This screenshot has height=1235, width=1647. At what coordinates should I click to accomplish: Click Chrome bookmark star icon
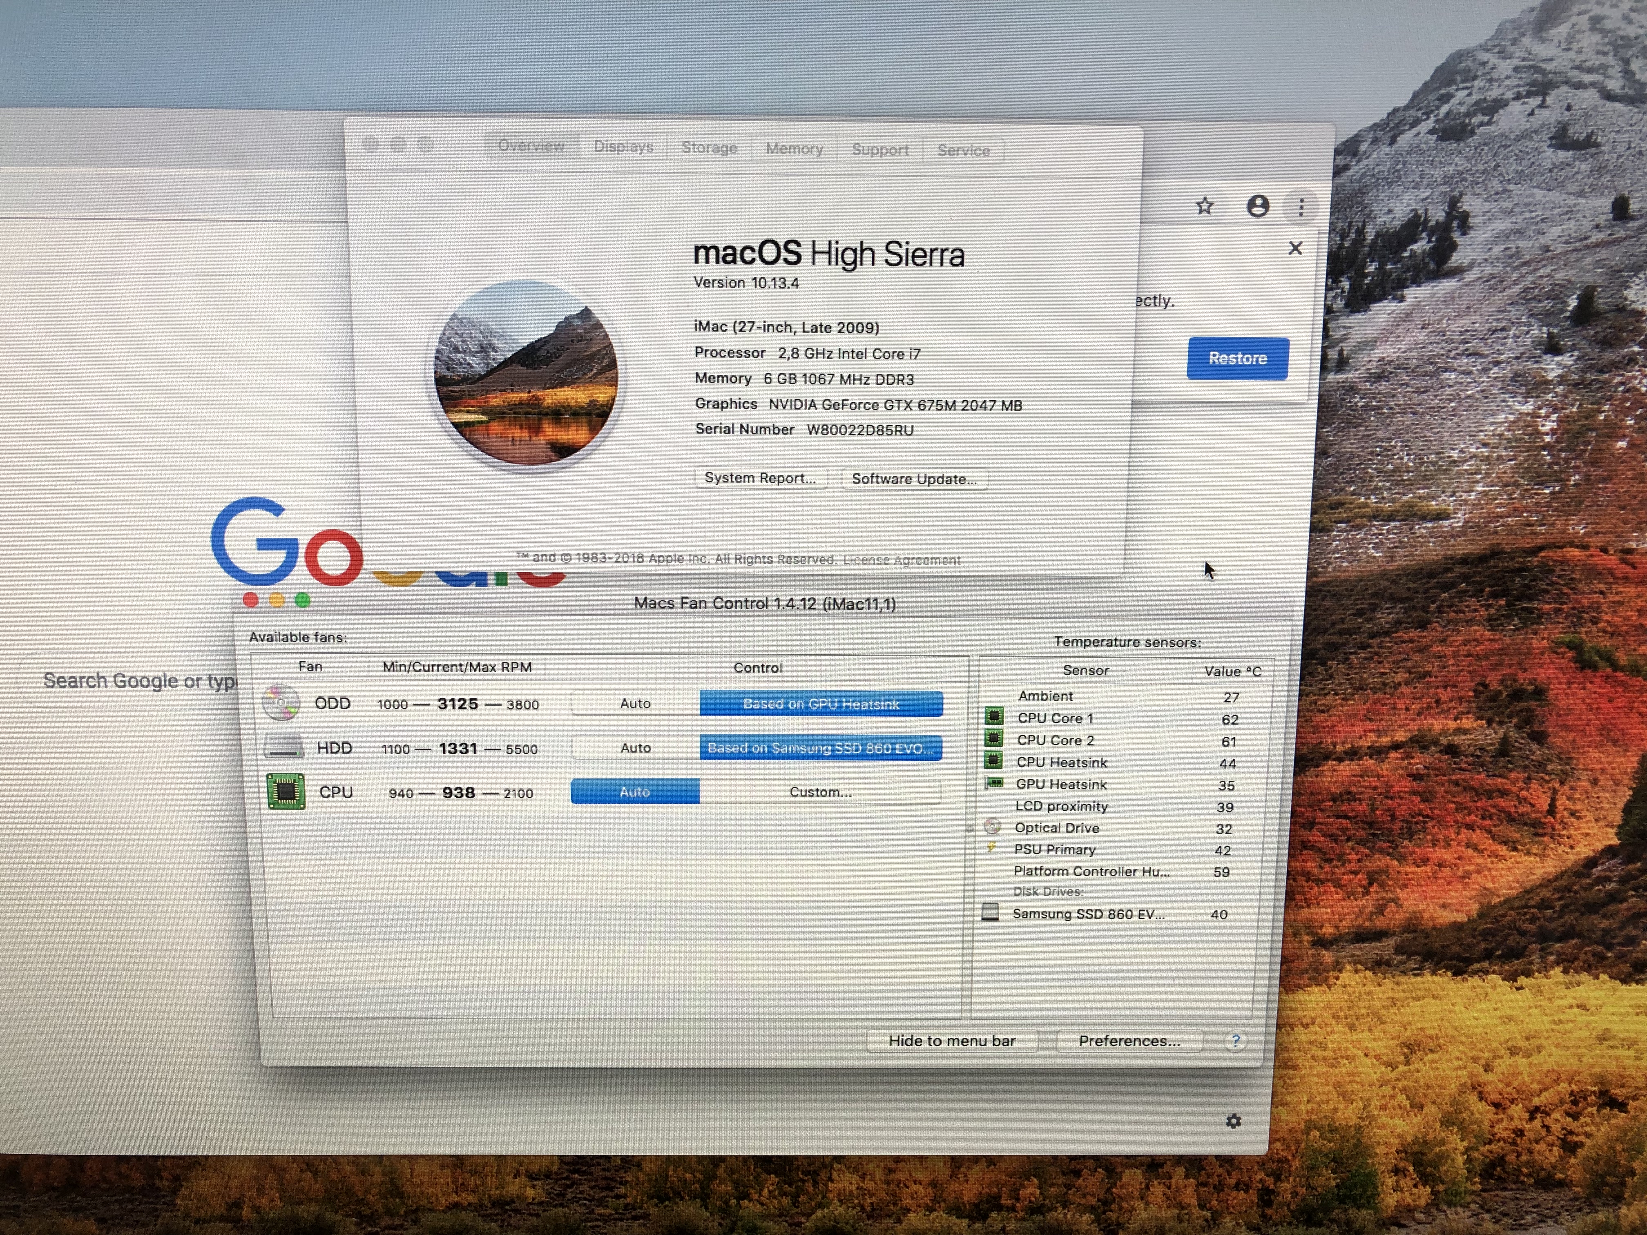point(1204,206)
